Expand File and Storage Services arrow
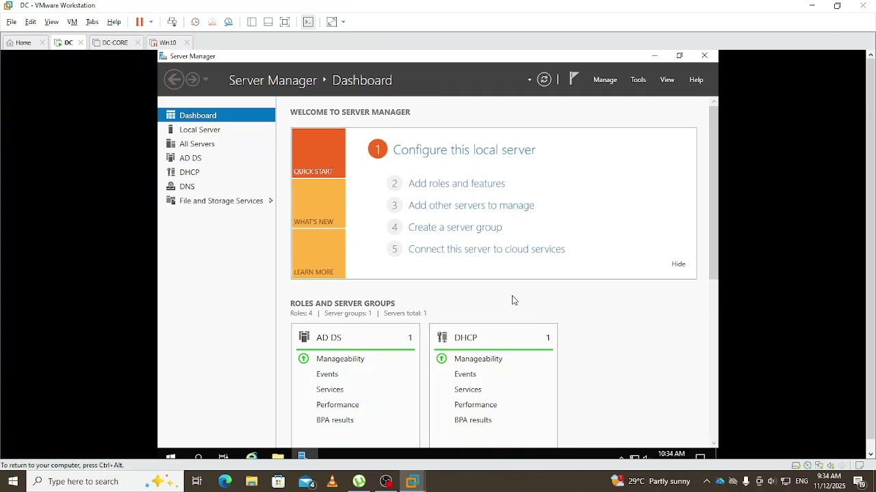Image resolution: width=876 pixels, height=492 pixels. (x=271, y=201)
